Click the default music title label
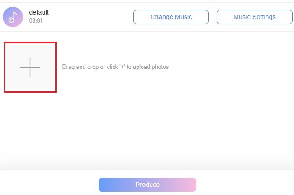 [39, 12]
